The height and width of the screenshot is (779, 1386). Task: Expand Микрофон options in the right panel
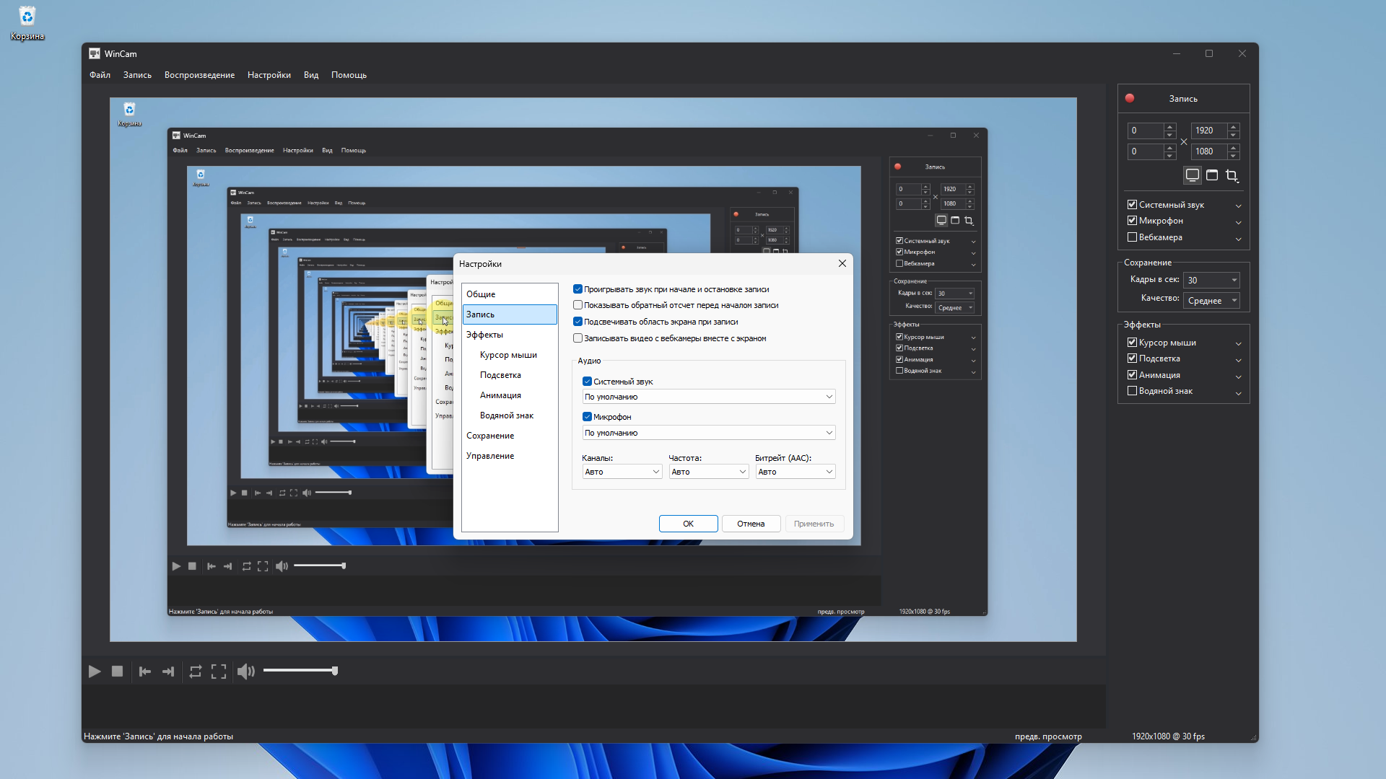click(1239, 222)
